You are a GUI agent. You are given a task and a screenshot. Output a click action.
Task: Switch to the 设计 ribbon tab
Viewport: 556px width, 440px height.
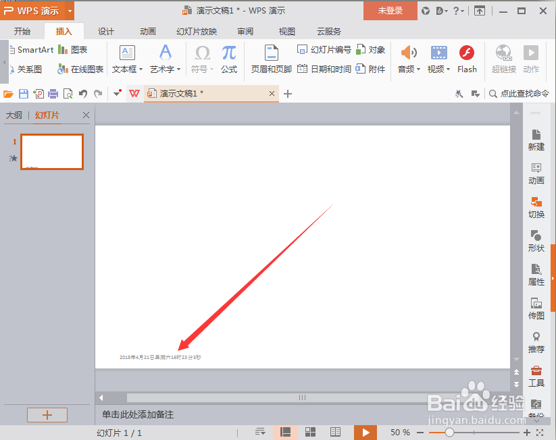tap(105, 32)
